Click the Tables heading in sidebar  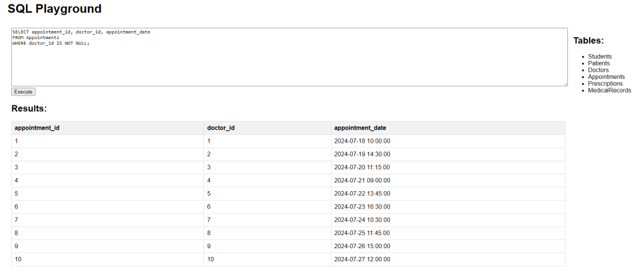point(588,40)
